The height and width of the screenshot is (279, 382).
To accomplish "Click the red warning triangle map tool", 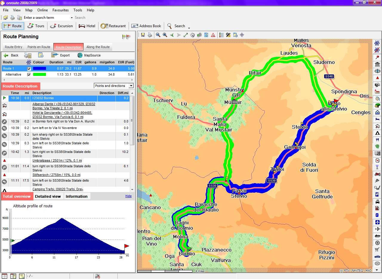I will [213, 35].
